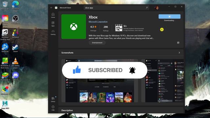Open Steam desktop shortcut

[15, 48]
